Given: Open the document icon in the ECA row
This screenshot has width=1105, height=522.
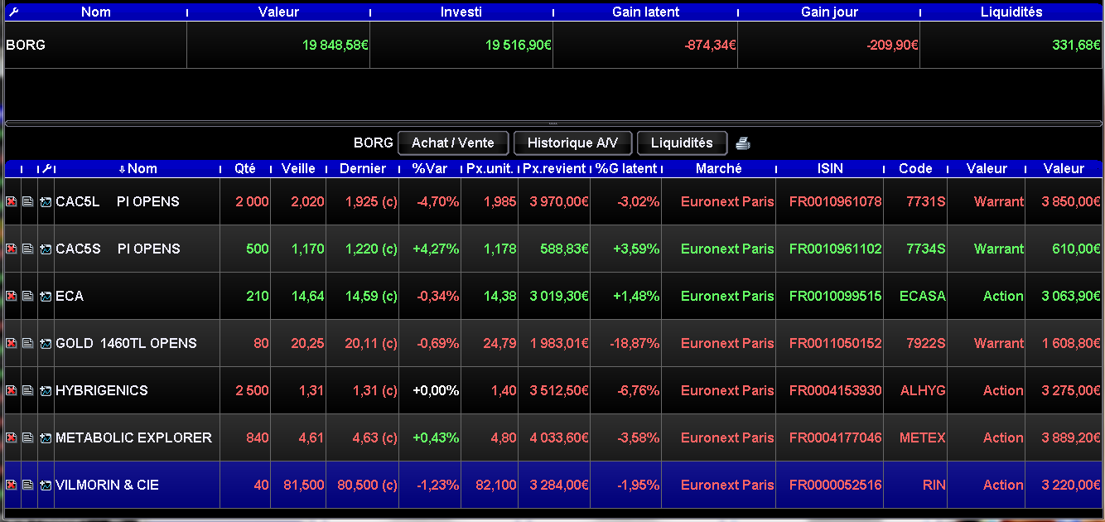Looking at the screenshot, I should click(28, 296).
